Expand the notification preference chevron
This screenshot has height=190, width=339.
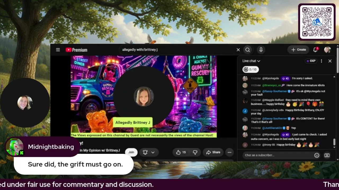click(153, 152)
